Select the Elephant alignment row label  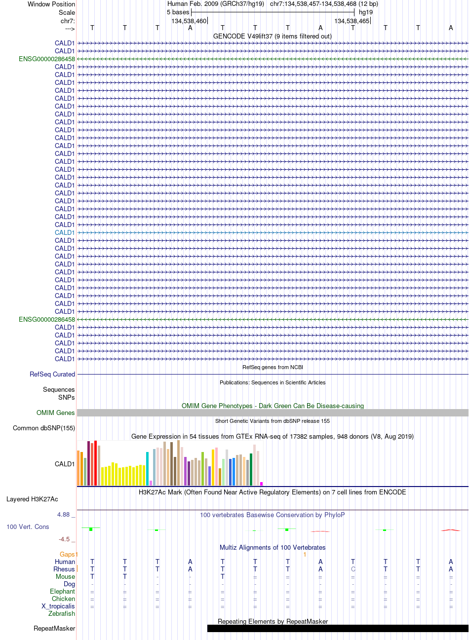[63, 591]
